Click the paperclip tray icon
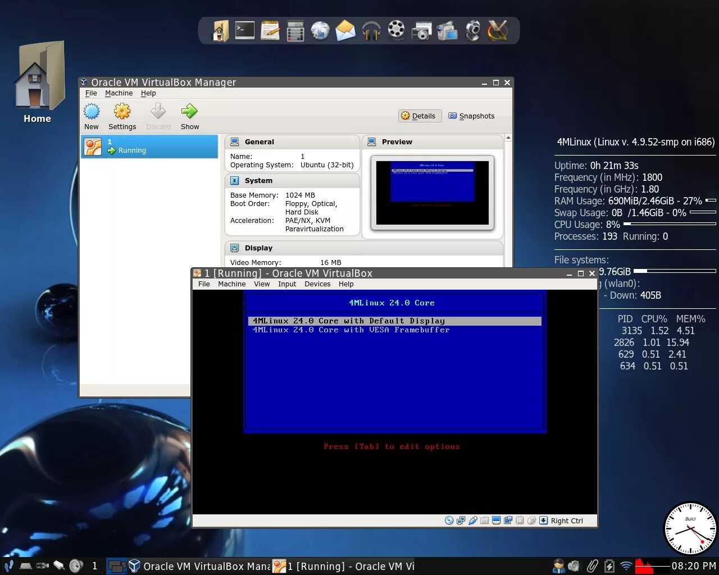719x575 pixels. click(x=592, y=566)
